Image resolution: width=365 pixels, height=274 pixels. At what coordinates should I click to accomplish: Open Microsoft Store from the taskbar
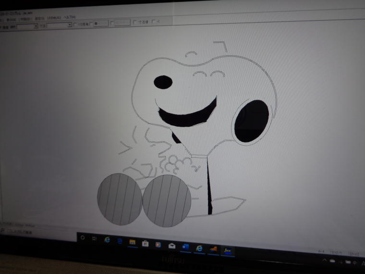tap(145, 243)
